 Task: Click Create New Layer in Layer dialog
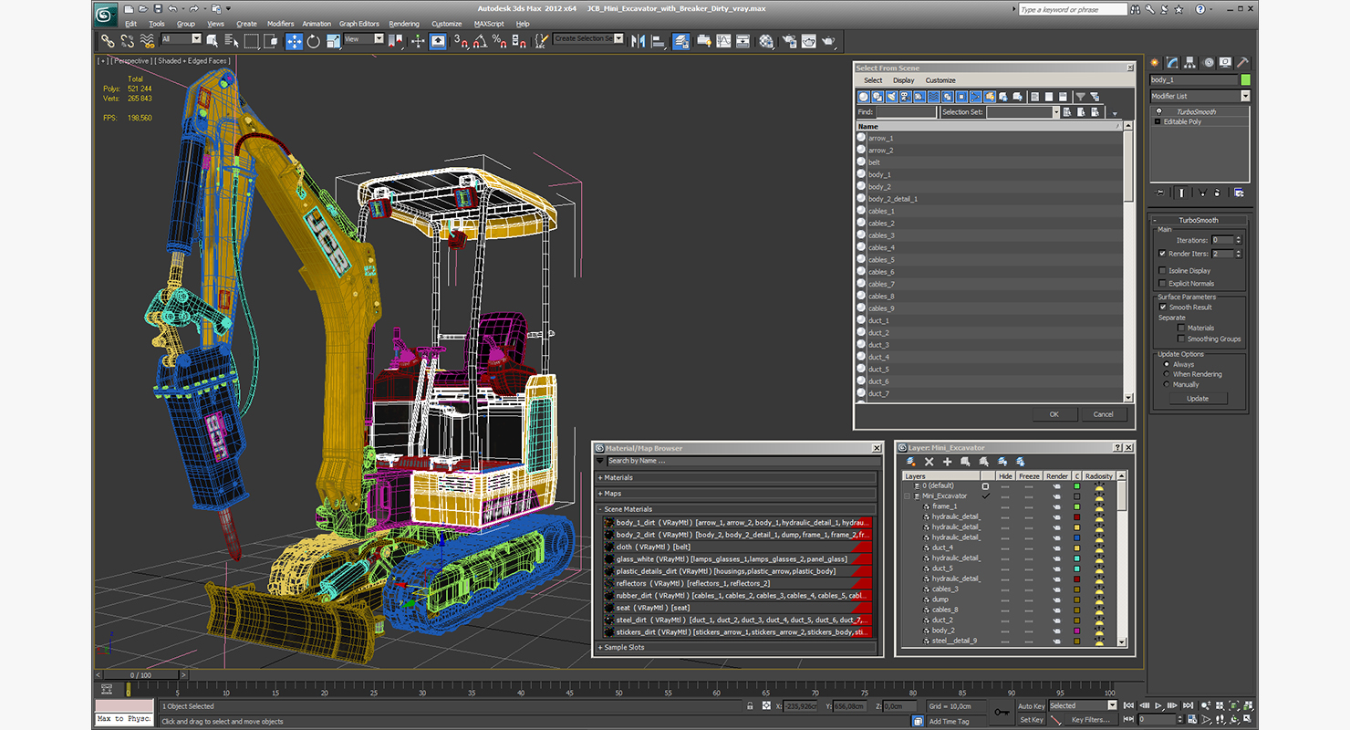(910, 462)
